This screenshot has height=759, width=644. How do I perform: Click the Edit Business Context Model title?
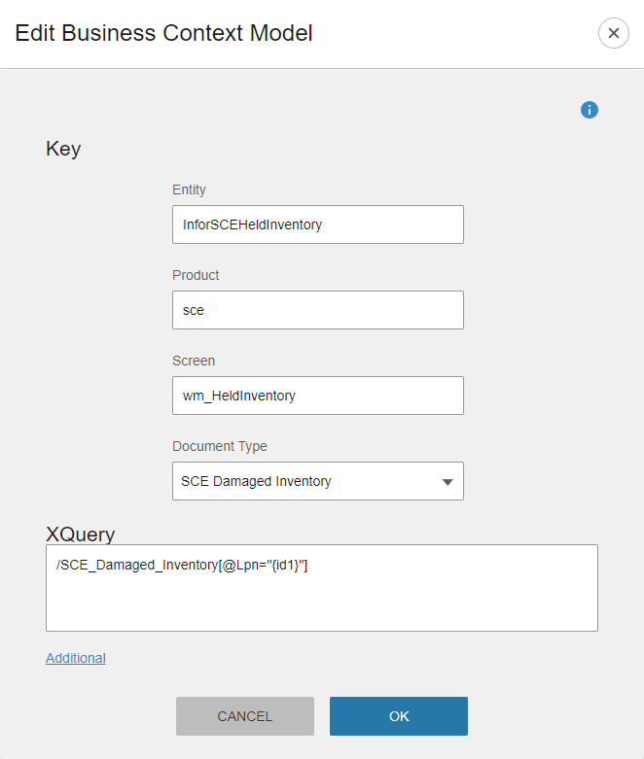click(163, 33)
